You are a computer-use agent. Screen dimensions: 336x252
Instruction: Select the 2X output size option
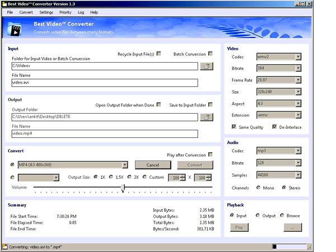pyautogui.click(x=129, y=177)
